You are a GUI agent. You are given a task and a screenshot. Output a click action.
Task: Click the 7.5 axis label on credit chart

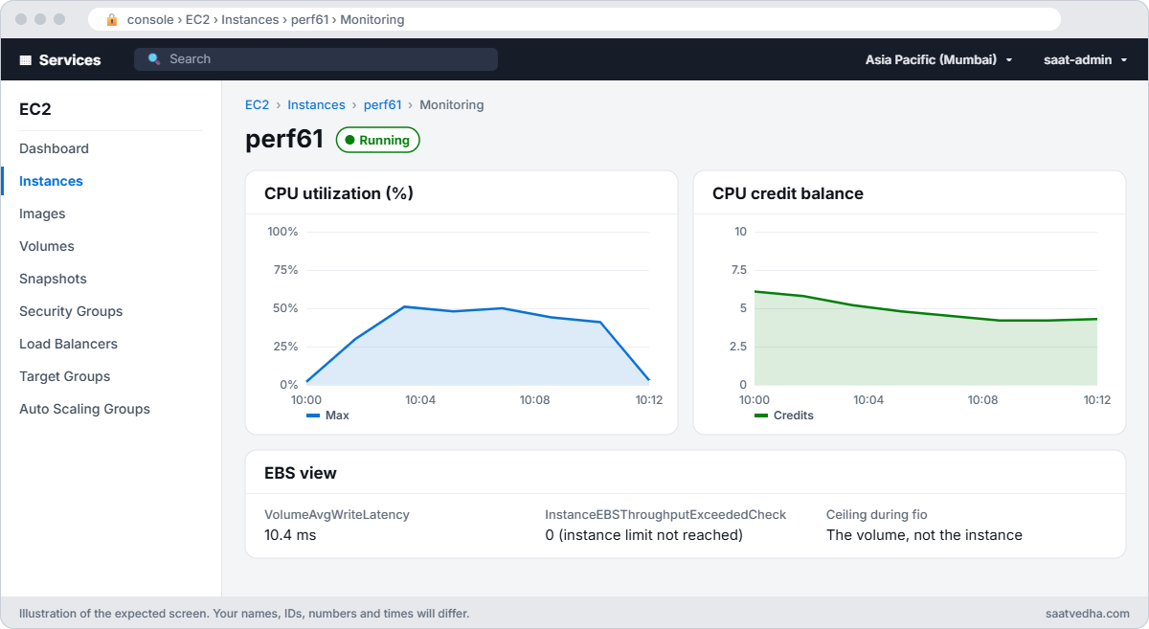(x=738, y=270)
